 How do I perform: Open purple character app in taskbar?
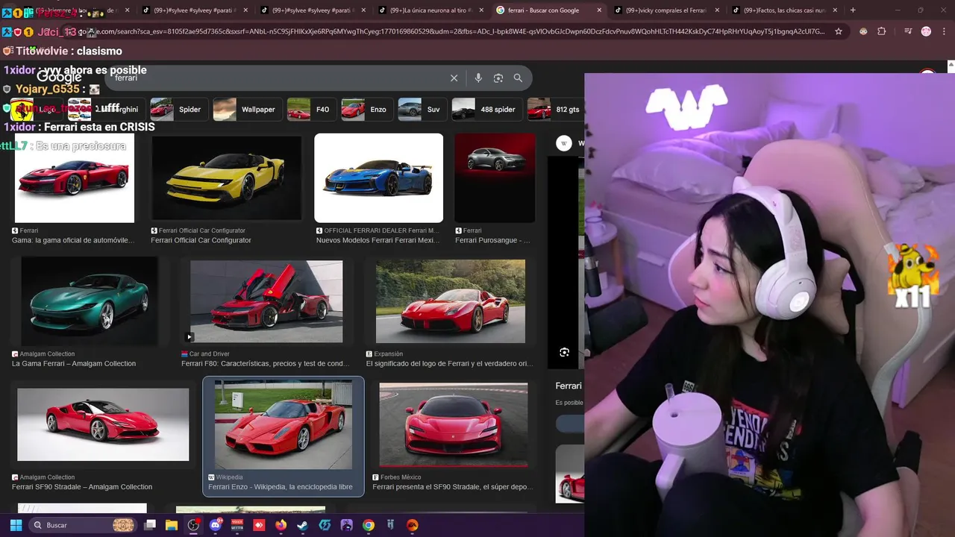(x=346, y=525)
